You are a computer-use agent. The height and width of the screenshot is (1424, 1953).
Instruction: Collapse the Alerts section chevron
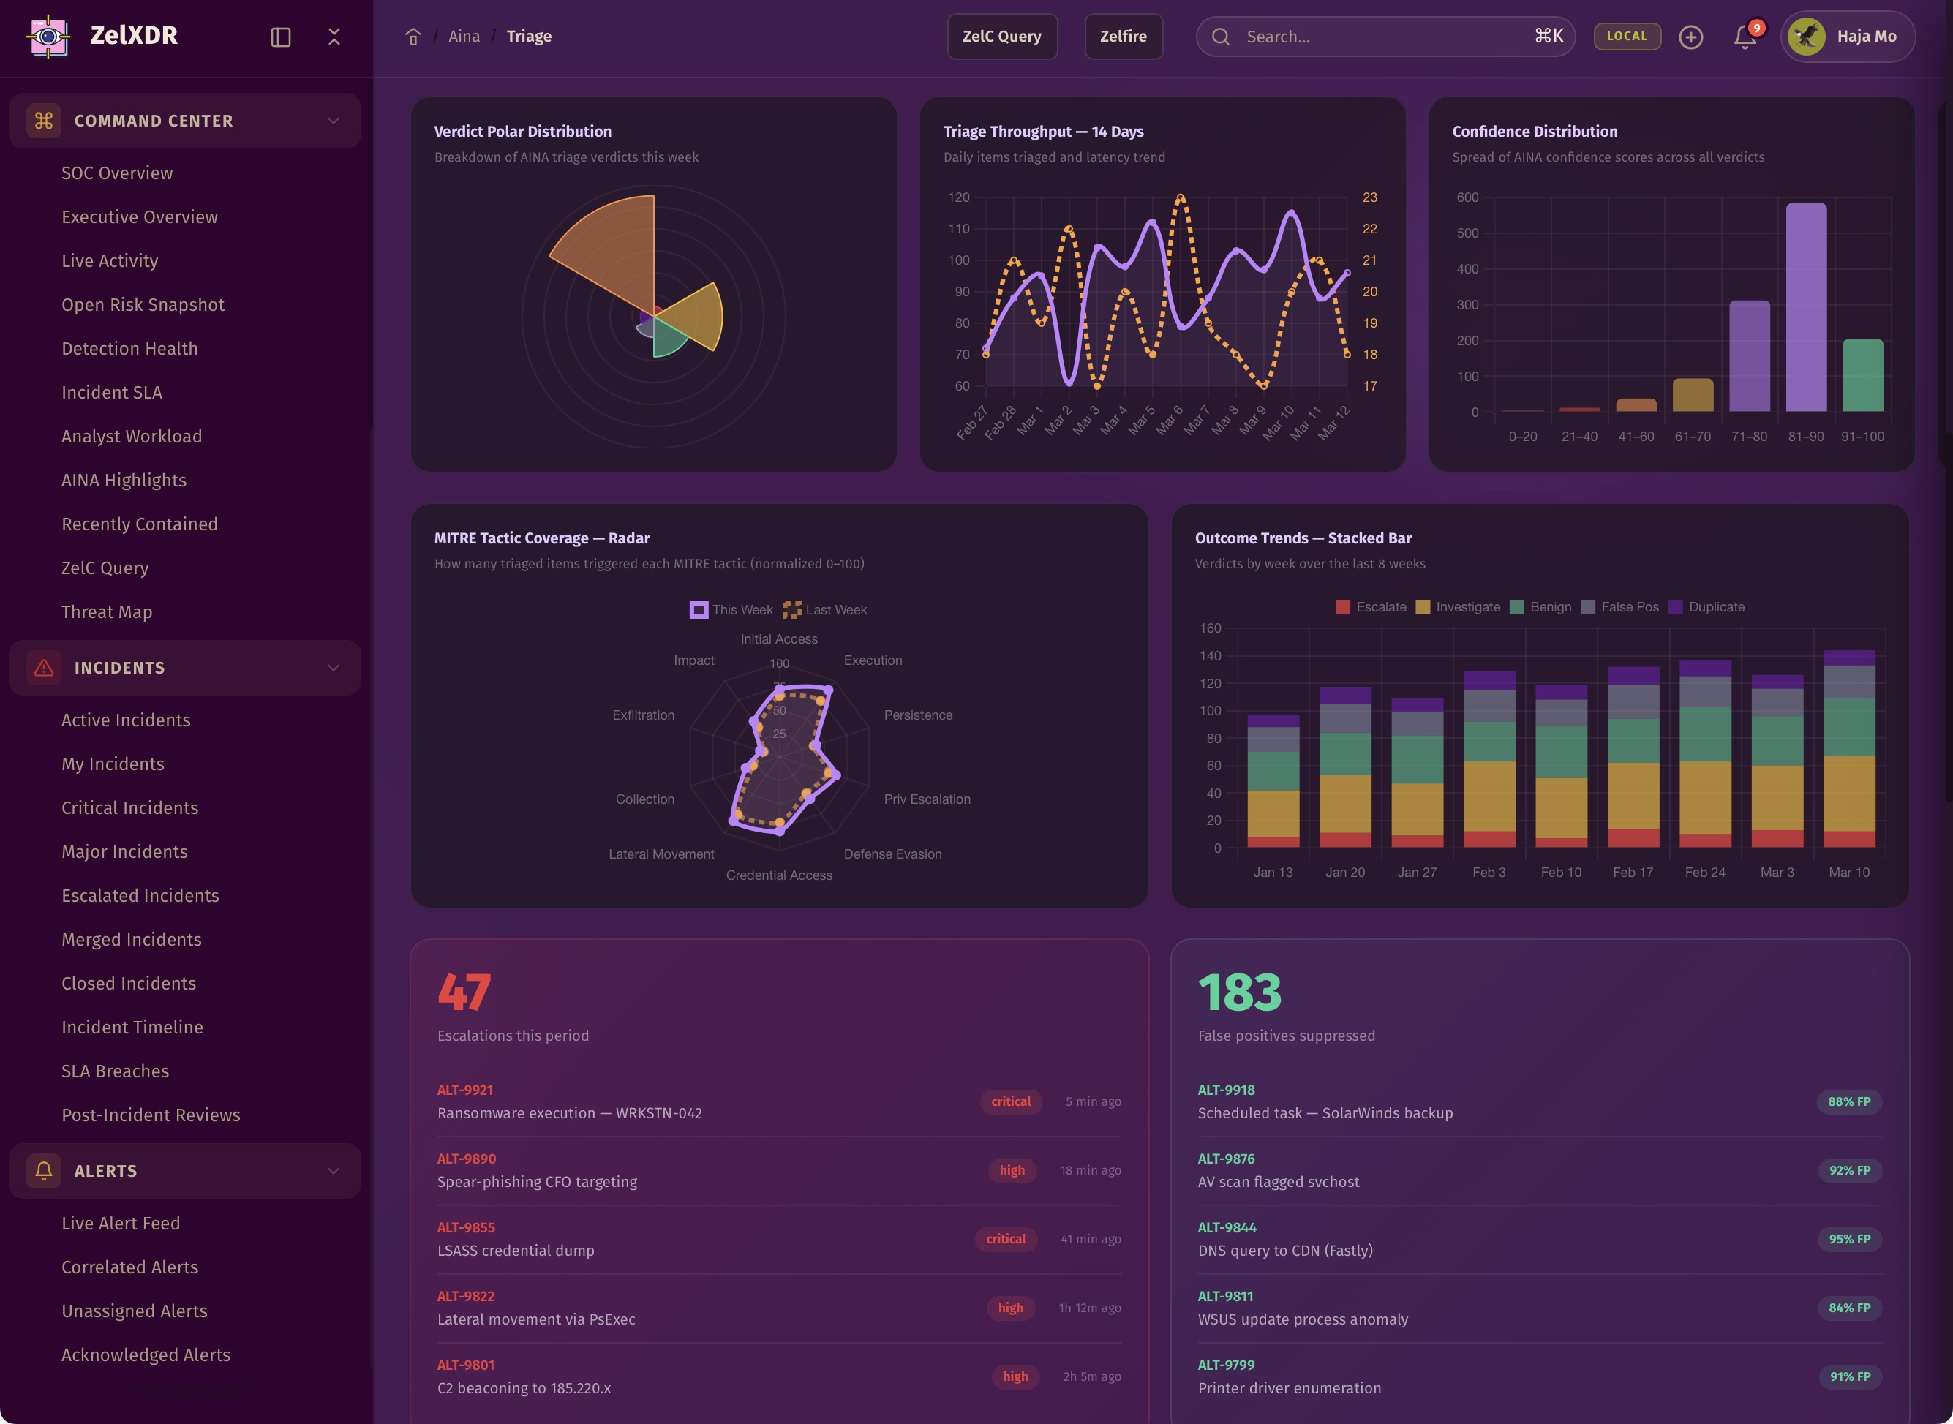click(x=334, y=1170)
